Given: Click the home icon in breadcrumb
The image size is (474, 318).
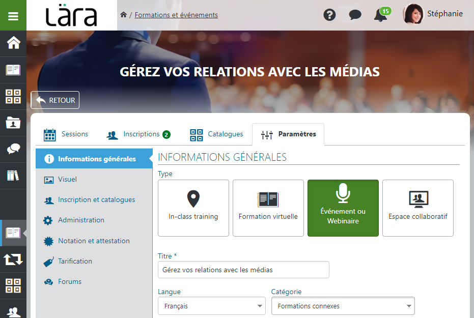Looking at the screenshot, I should tap(123, 15).
